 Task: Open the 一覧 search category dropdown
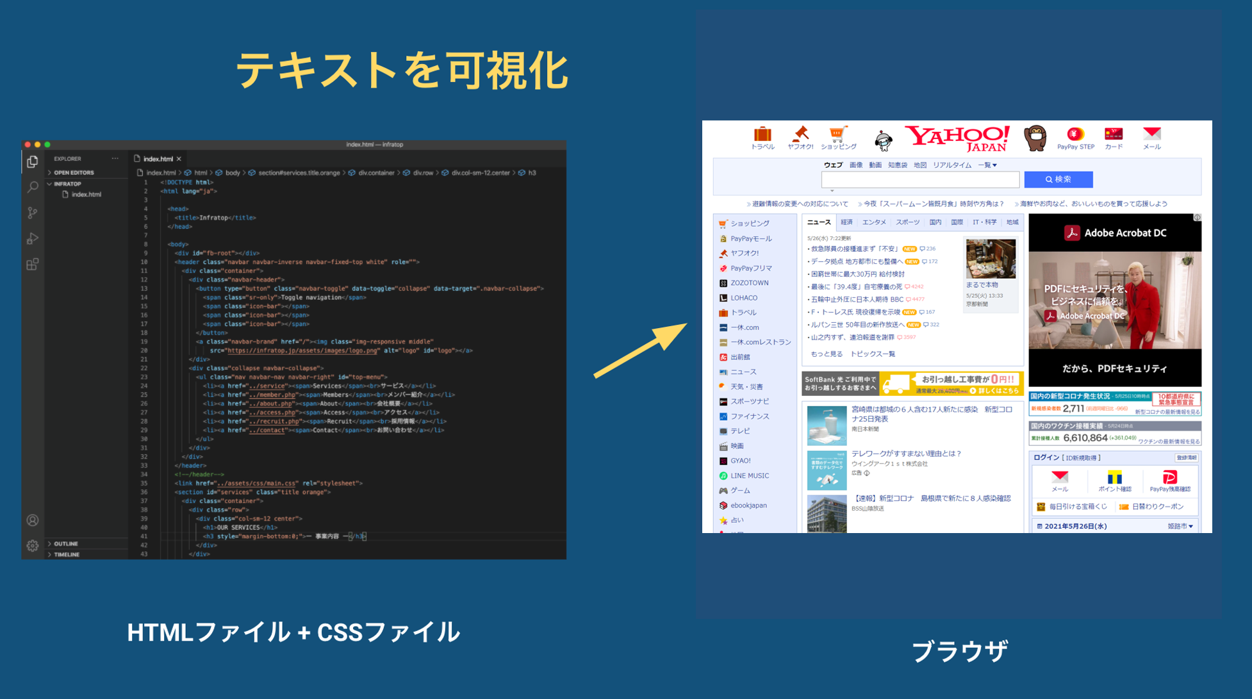[986, 165]
